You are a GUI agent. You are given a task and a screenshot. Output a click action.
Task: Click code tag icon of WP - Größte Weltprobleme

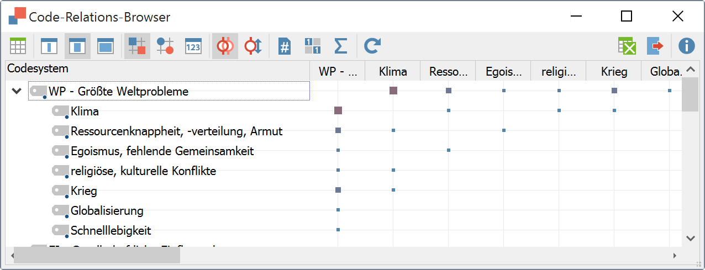39,91
